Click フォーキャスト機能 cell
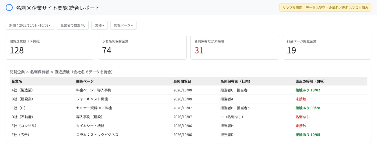The width and height of the screenshot is (377, 148). 92,99
